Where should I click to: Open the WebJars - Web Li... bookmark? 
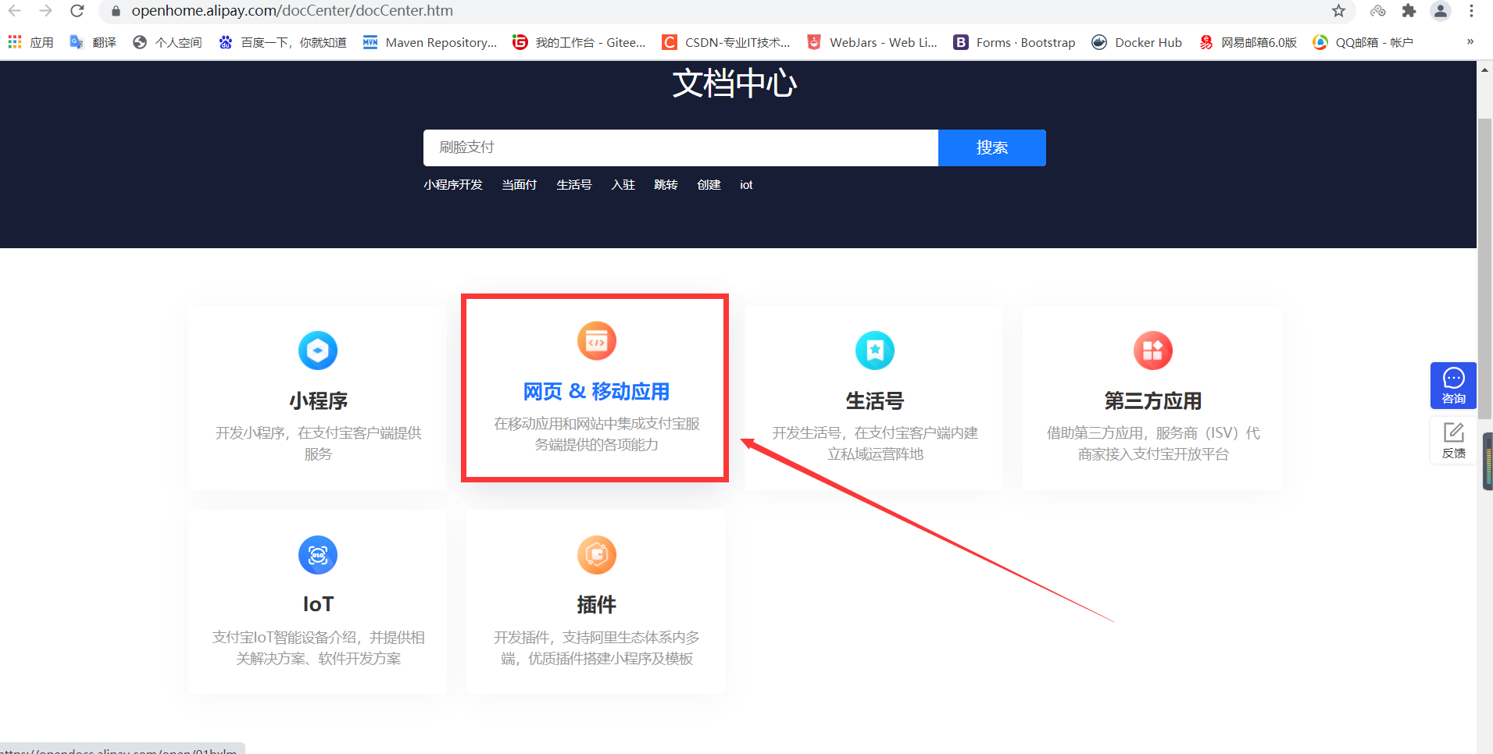[x=872, y=42]
